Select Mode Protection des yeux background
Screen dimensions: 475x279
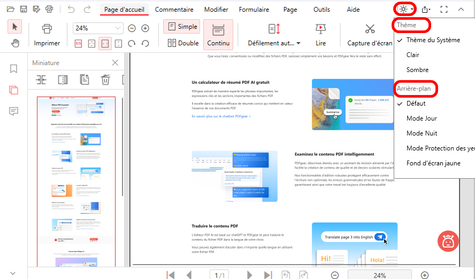click(440, 148)
